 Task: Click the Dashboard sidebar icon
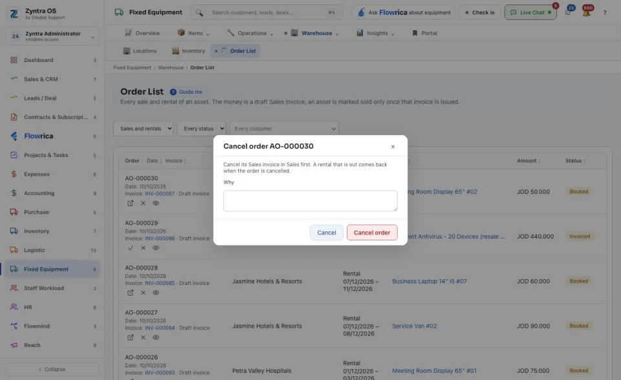pos(14,60)
